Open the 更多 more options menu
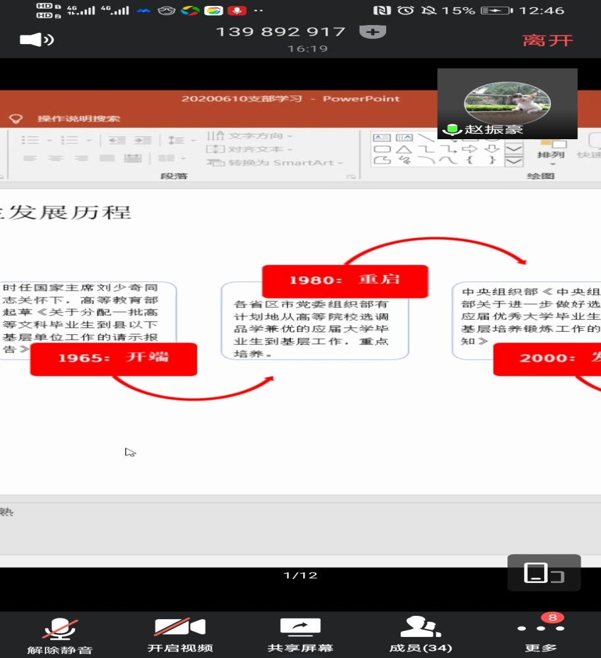The height and width of the screenshot is (658, 601). click(540, 636)
